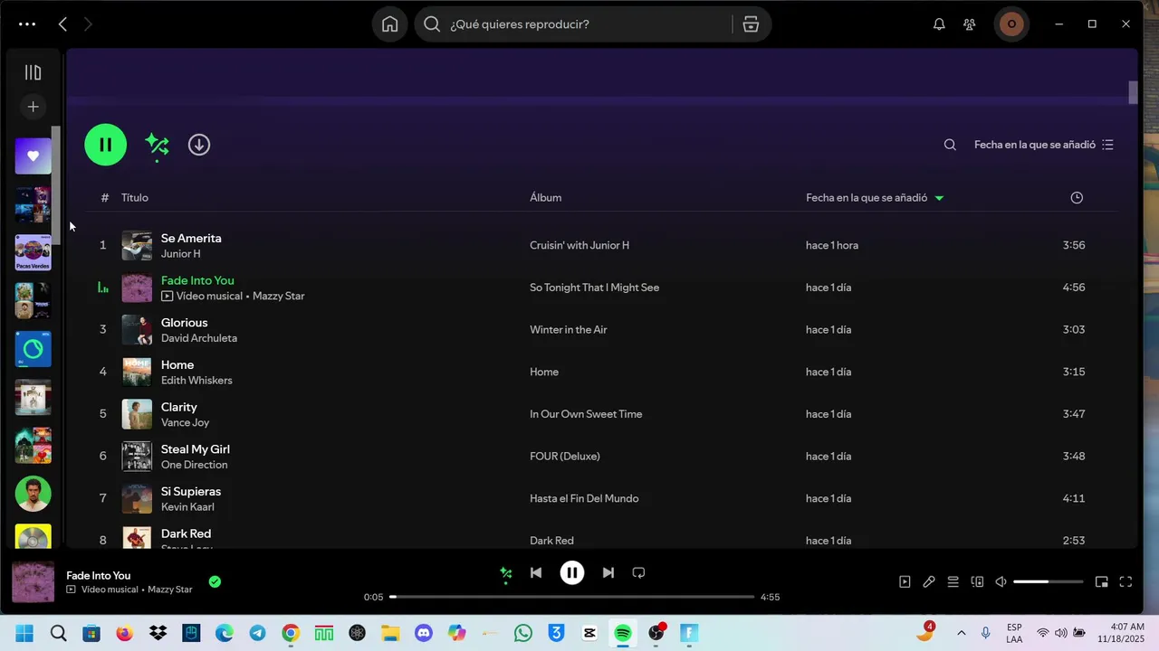
Task: Pause the playlist with the big green button
Action: pos(106,145)
